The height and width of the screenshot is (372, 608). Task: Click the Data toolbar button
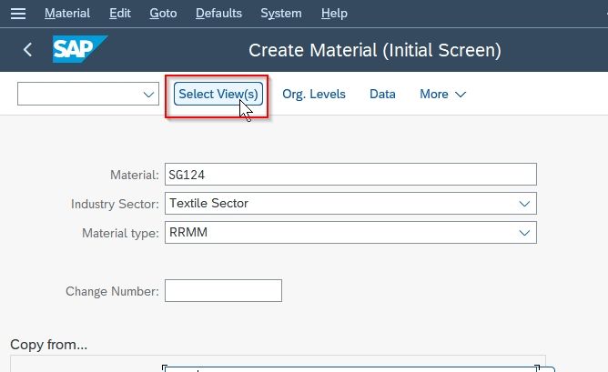coord(382,95)
